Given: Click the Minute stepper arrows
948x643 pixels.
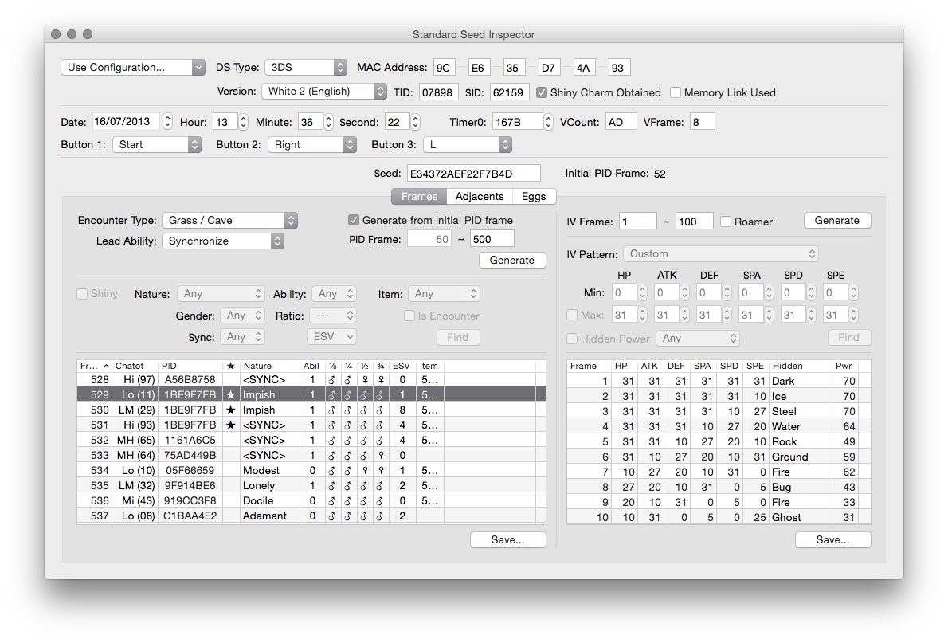Looking at the screenshot, I should point(328,122).
